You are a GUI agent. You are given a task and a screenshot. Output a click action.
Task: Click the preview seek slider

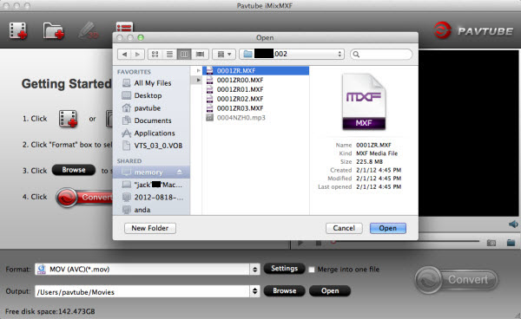pos(405,241)
